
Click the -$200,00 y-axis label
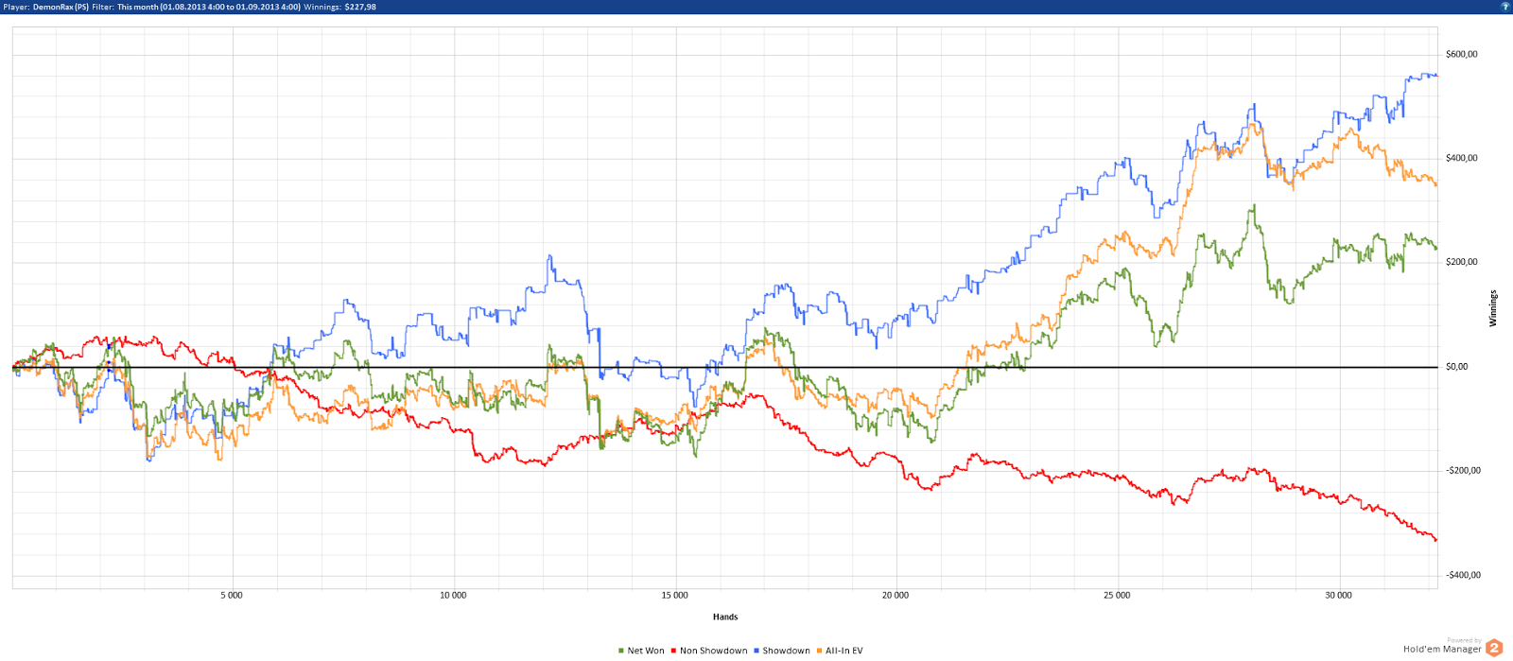coord(1464,470)
